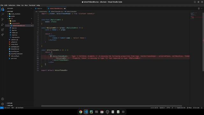Click the unsaved dot on SelectTokenBtn.tsx tab
Screen dimensions: 204x115
tap(65, 9)
